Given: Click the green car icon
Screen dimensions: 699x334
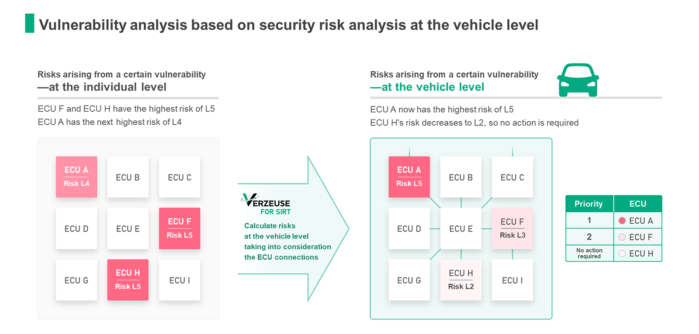Looking at the screenshot, I should click(578, 80).
